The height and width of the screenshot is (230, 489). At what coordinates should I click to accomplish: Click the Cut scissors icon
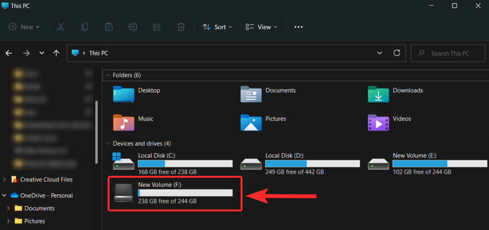tap(61, 27)
